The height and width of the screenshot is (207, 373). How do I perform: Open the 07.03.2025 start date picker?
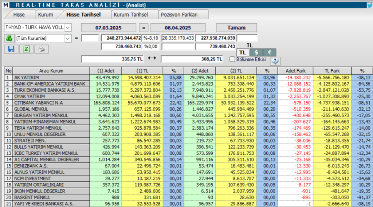click(x=108, y=28)
